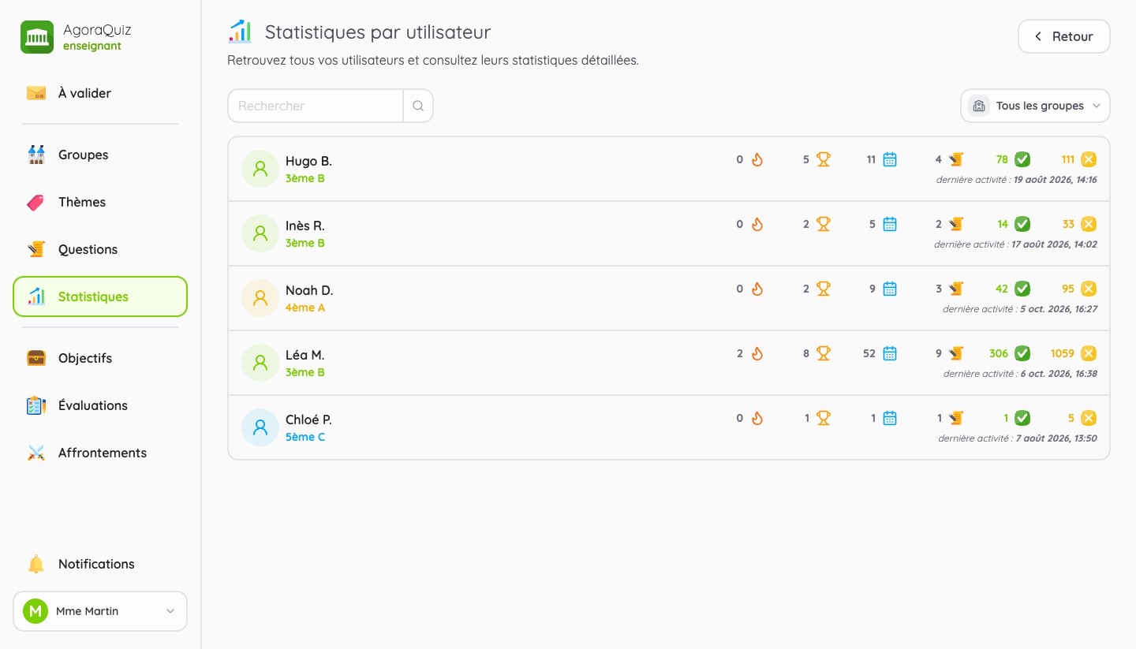Expand the Mme Martin account menu
The image size is (1136, 649).
coord(100,611)
